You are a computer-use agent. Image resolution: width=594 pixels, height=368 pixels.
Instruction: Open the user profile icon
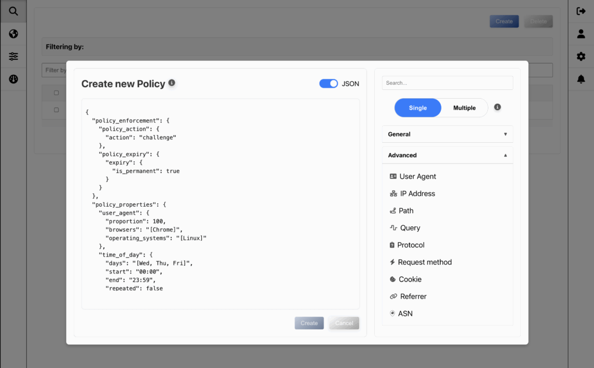click(581, 34)
